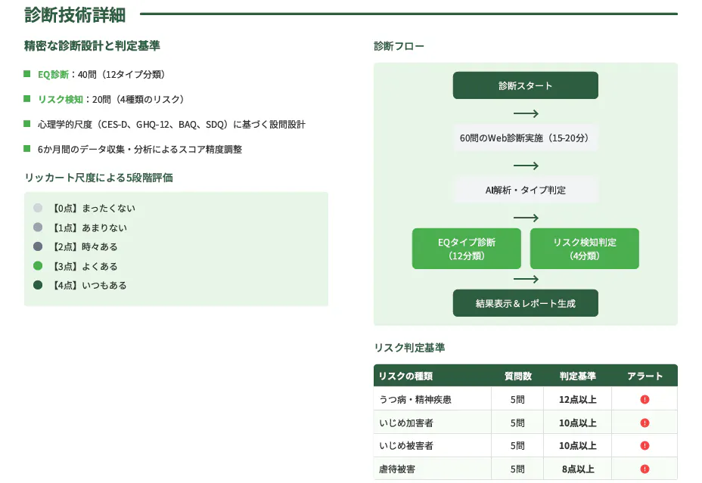
Task: Click the alert icon for いじめ被害者 row
Action: (645, 446)
